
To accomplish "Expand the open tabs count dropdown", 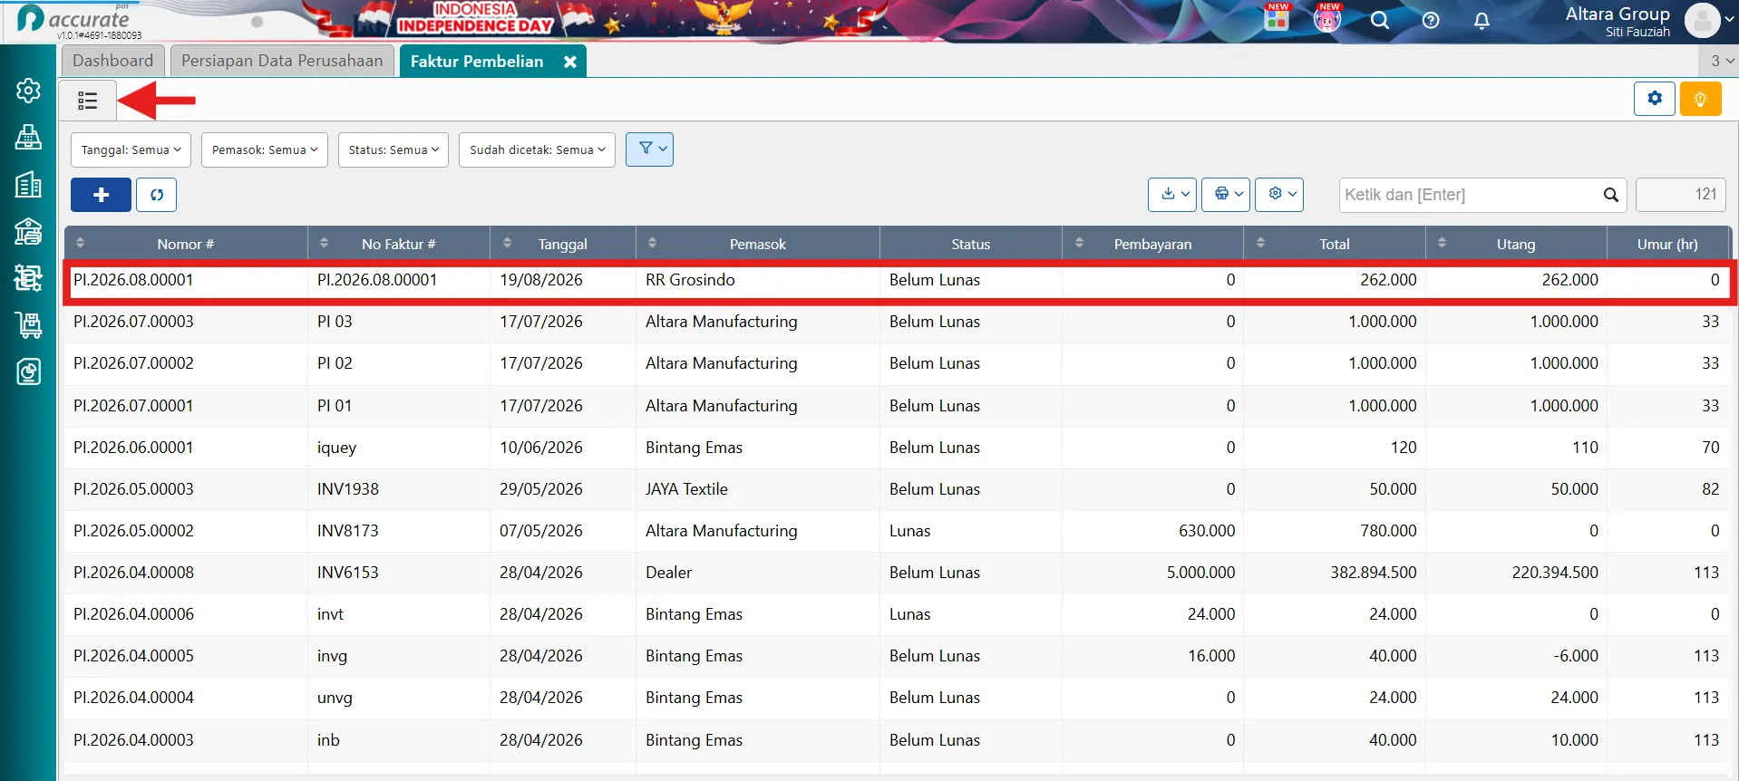I will (1718, 61).
